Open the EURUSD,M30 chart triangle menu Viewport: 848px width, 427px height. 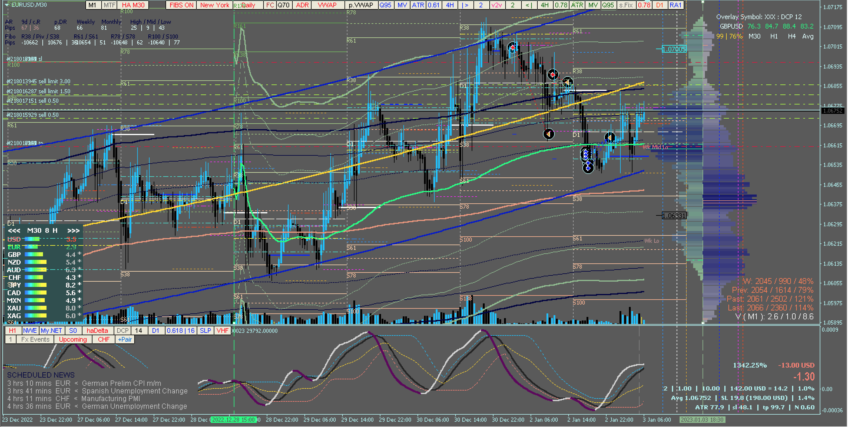pyautogui.click(x=6, y=5)
